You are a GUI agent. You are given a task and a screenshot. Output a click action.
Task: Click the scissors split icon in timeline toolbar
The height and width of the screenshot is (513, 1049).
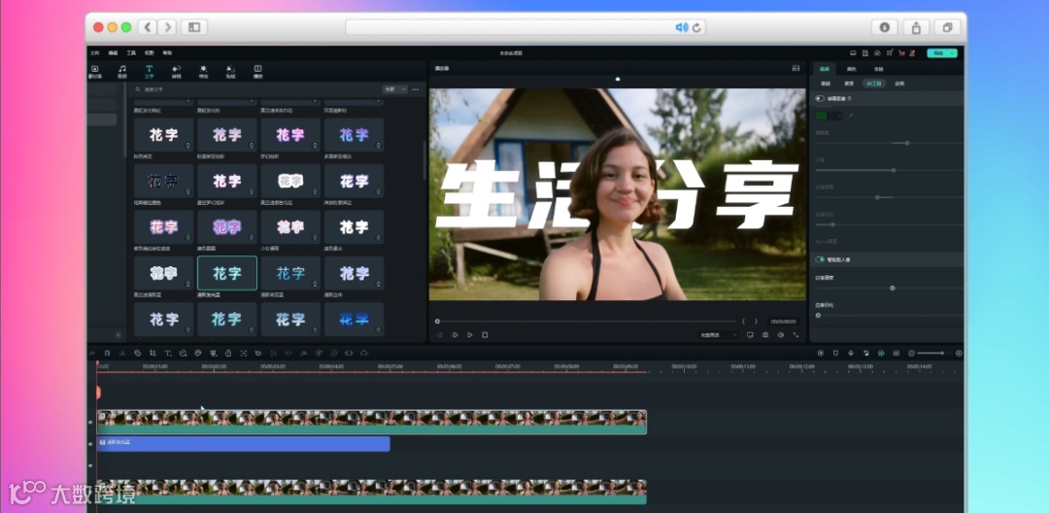pos(122,353)
